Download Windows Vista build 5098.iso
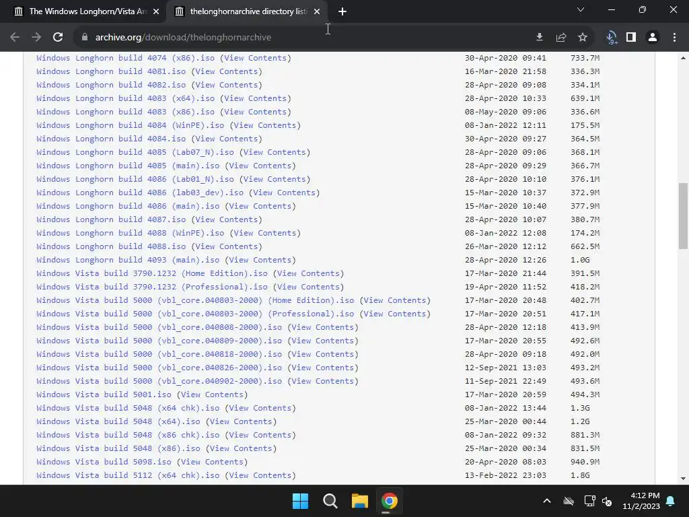The image size is (689, 517). pos(104,462)
